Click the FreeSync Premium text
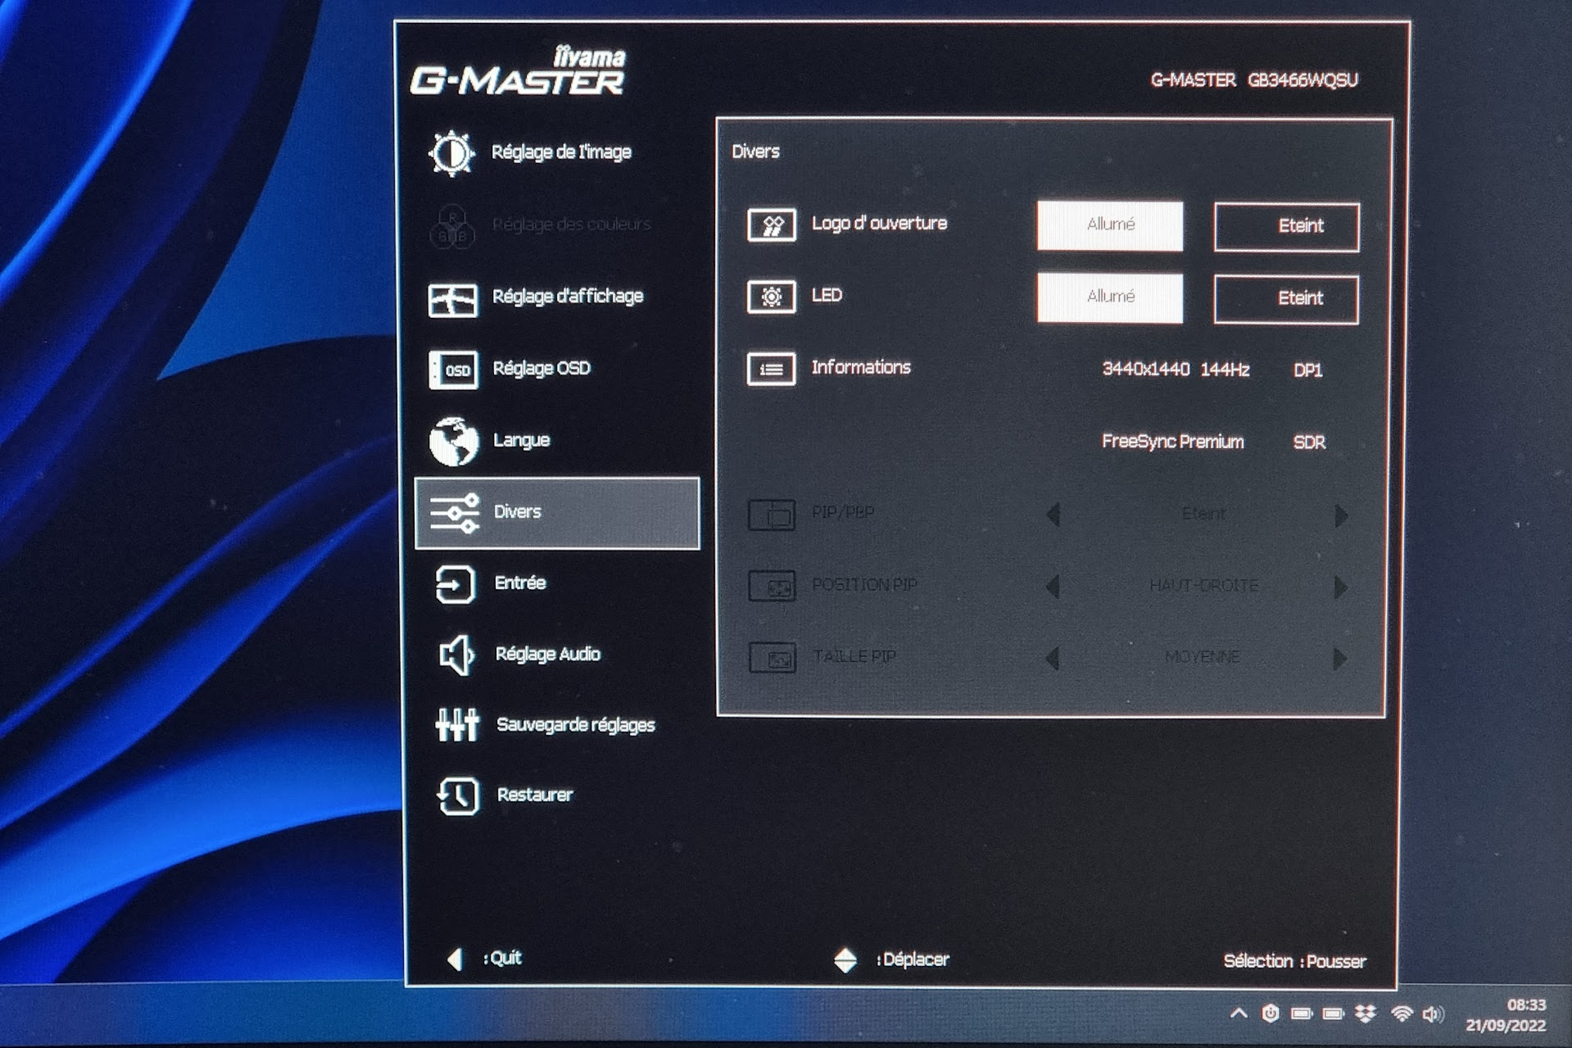This screenshot has width=1572, height=1048. [1172, 442]
